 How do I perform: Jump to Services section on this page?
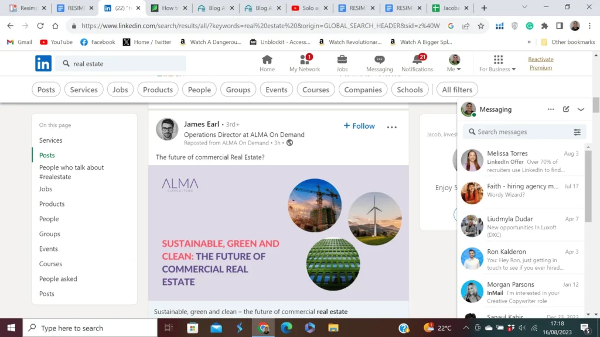click(50, 140)
